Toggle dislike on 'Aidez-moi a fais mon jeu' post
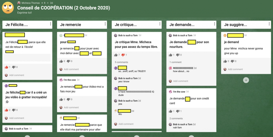The image size is (273, 137). (68, 99)
